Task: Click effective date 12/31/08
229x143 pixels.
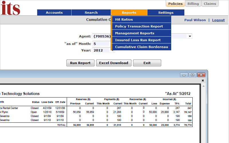Action: (60, 108)
